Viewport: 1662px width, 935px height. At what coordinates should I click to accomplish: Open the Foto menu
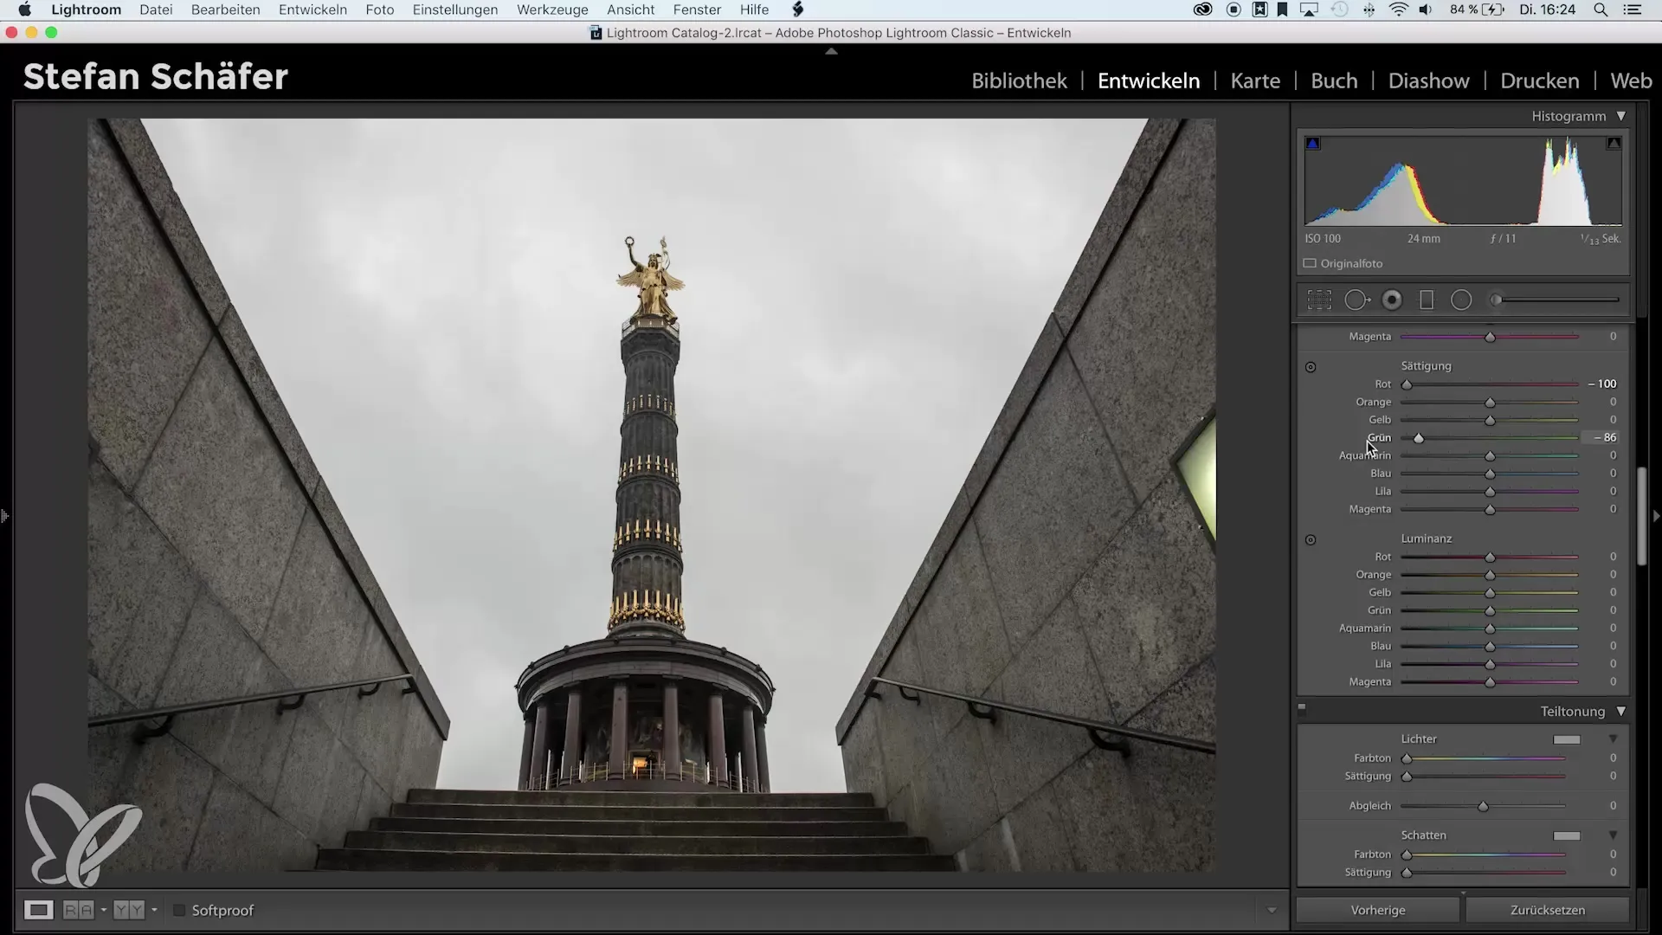pyautogui.click(x=380, y=10)
